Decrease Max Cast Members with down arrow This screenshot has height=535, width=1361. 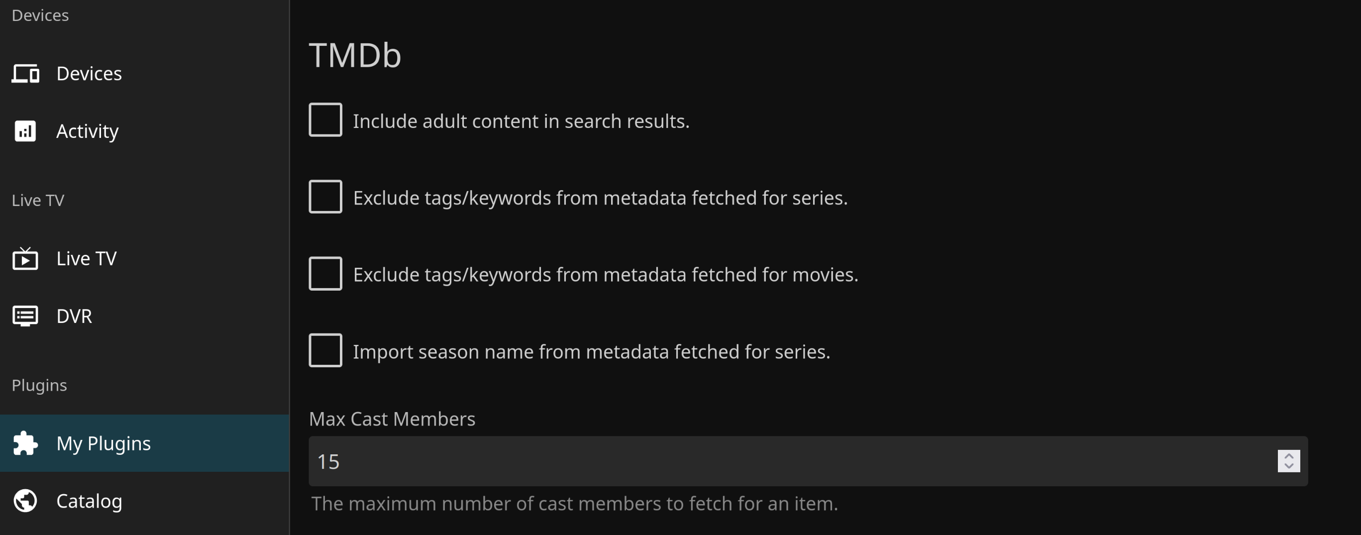(1289, 466)
